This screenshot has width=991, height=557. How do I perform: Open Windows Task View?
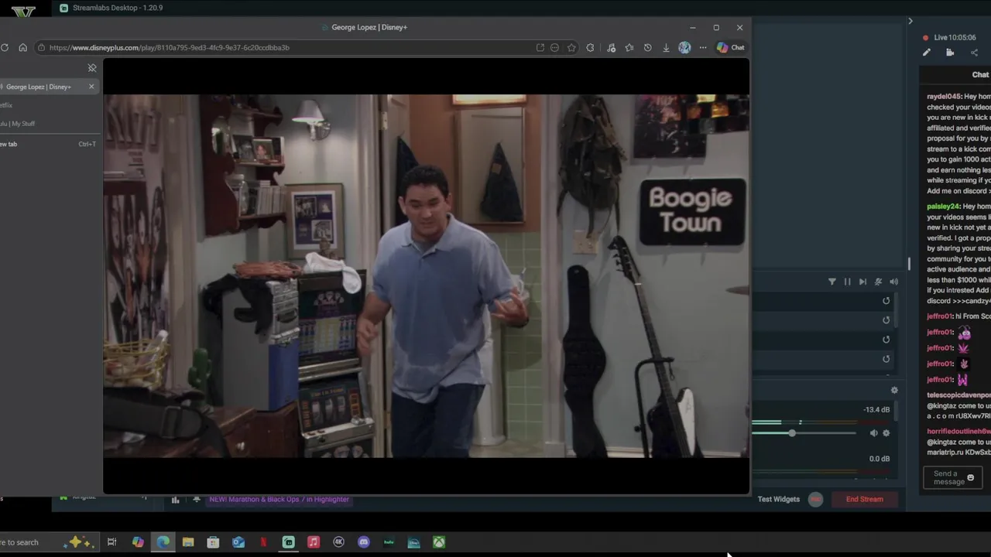tap(111, 542)
